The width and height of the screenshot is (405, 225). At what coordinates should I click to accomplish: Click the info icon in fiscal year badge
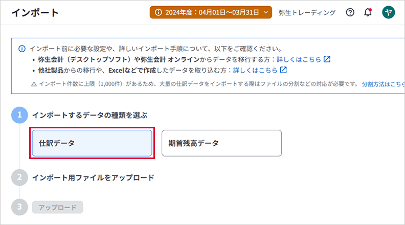[x=159, y=13]
